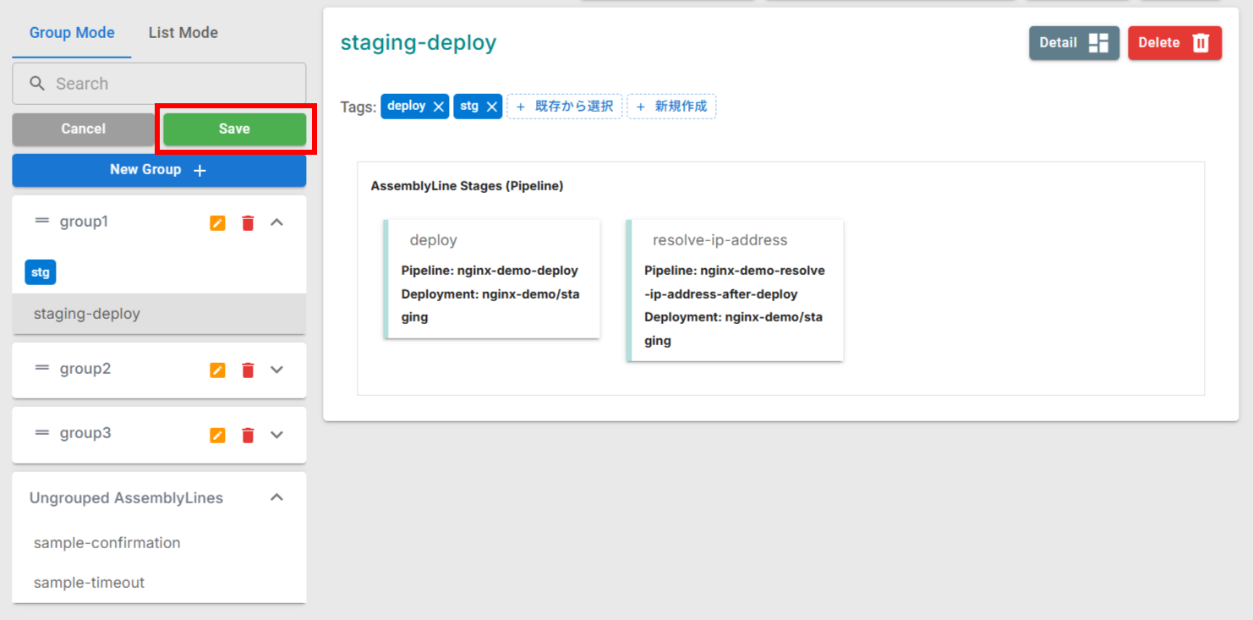
Task: Open the Group Mode tab
Action: click(71, 32)
